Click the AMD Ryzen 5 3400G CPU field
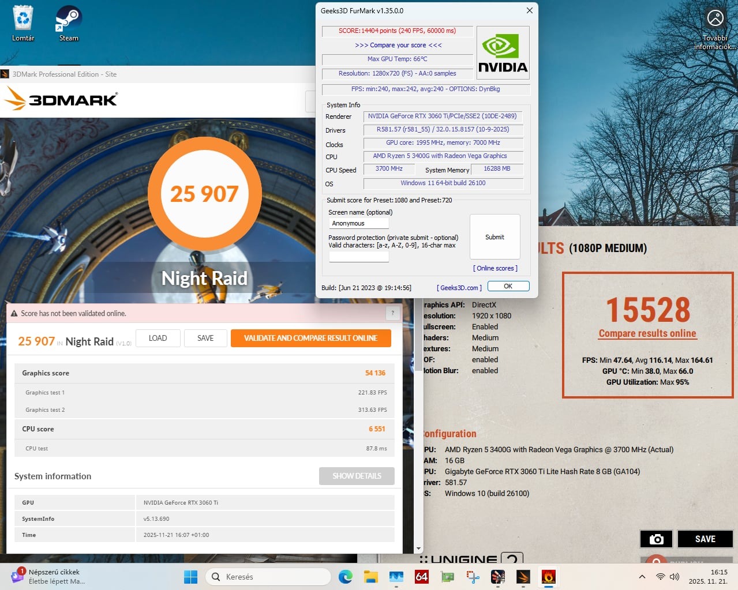738x590 pixels. coord(443,156)
